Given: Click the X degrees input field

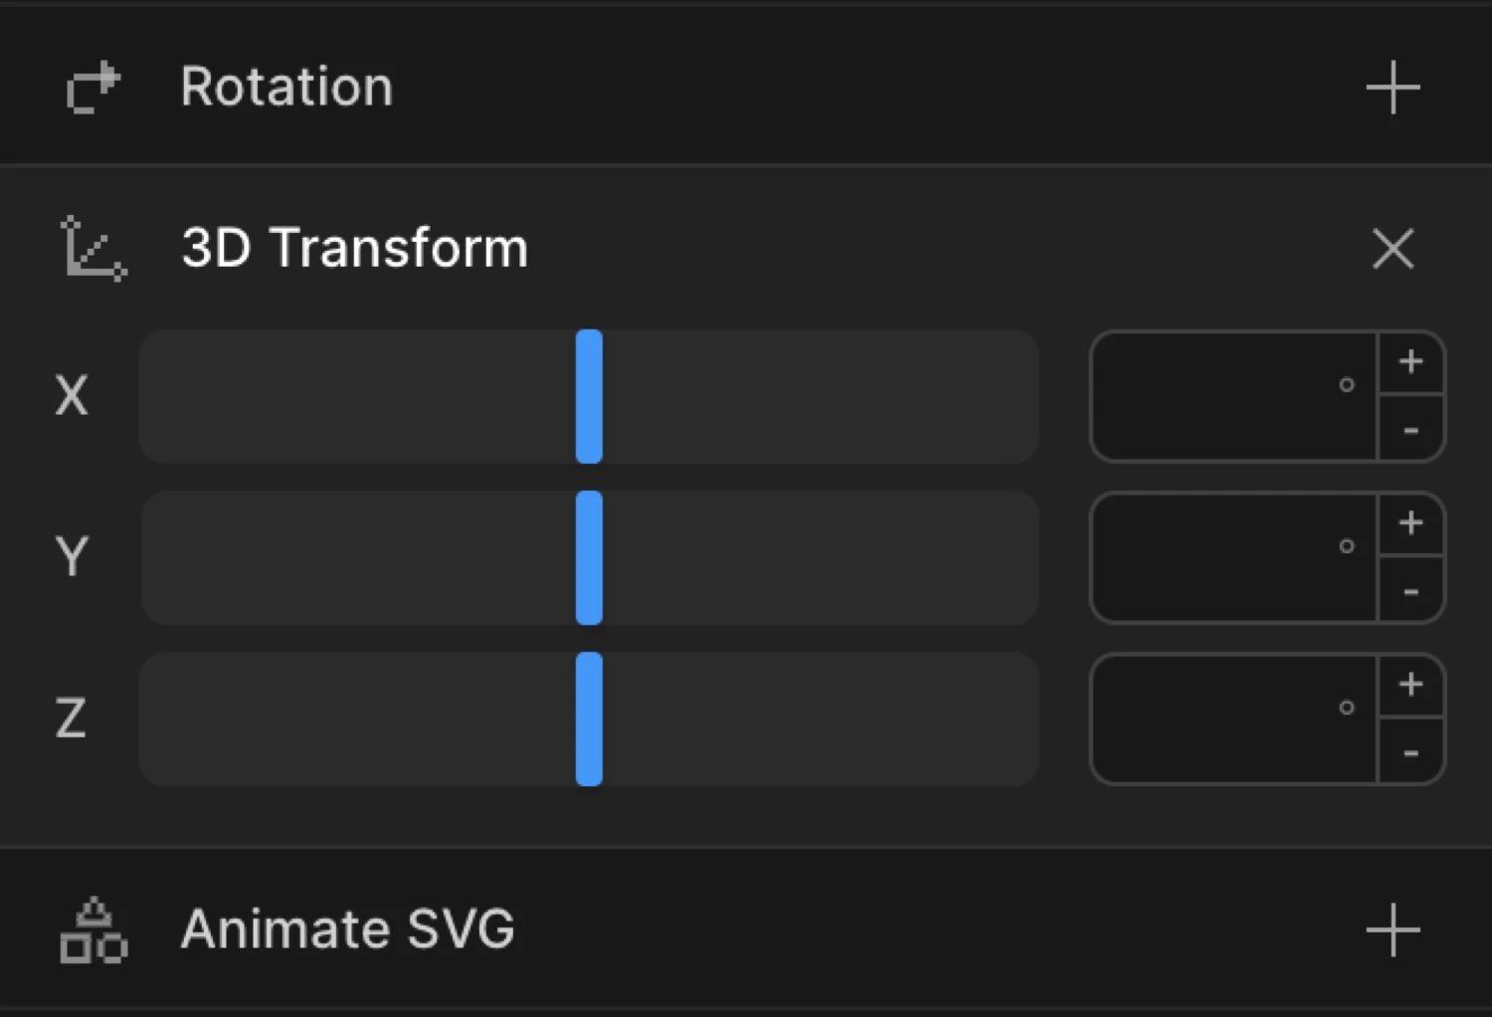Looking at the screenshot, I should pyautogui.click(x=1233, y=396).
